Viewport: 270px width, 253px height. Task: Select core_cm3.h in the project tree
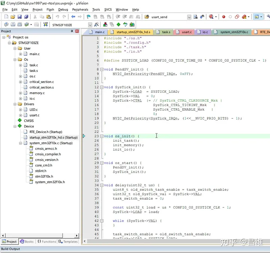[x=43, y=166]
